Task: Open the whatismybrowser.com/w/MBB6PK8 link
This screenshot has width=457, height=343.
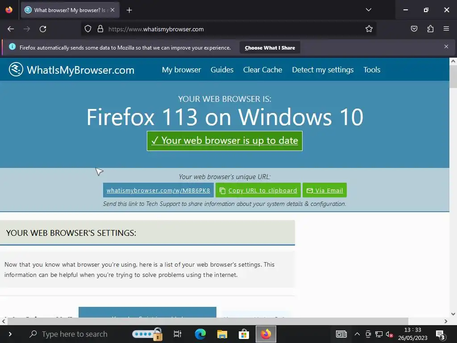Action: [158, 190]
